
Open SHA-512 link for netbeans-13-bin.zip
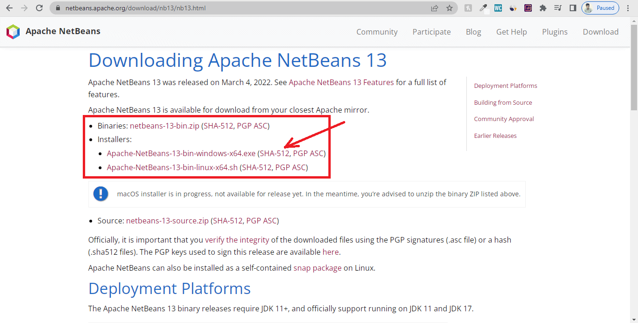(x=218, y=126)
